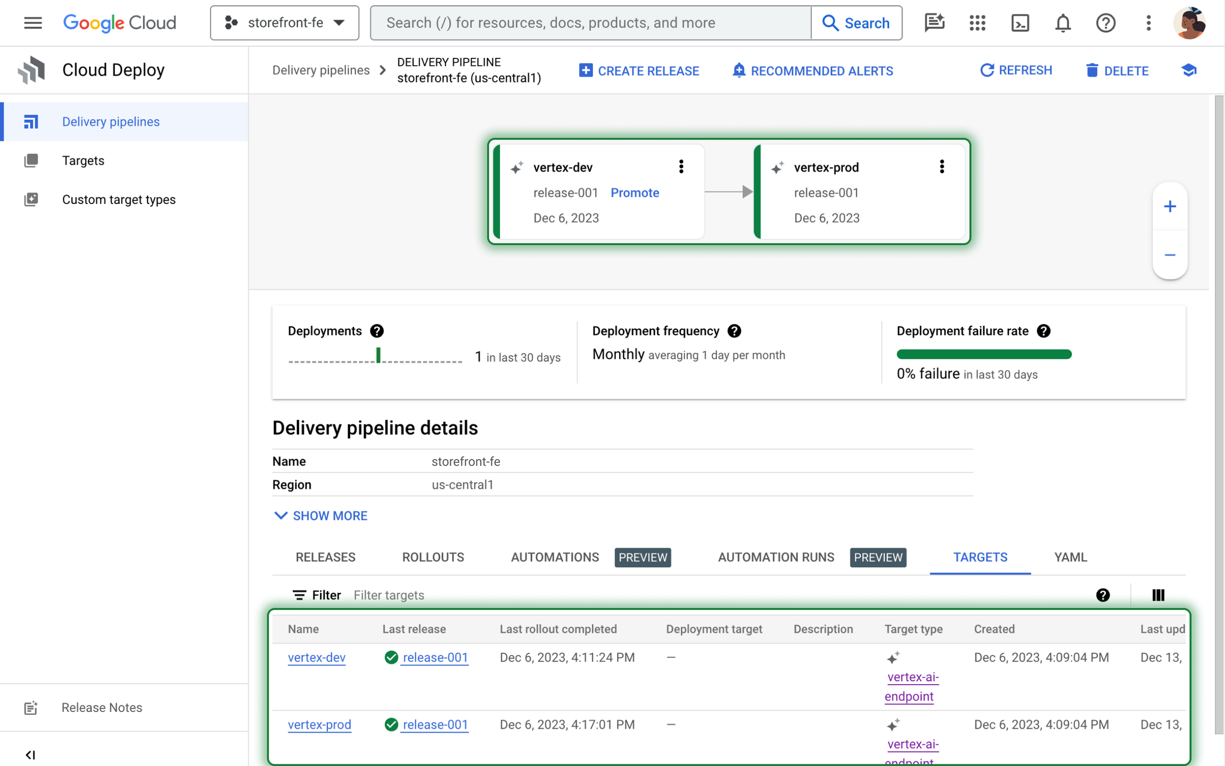Click the Filter targets input field
Screen dimensions: 1225x766
tap(389, 595)
